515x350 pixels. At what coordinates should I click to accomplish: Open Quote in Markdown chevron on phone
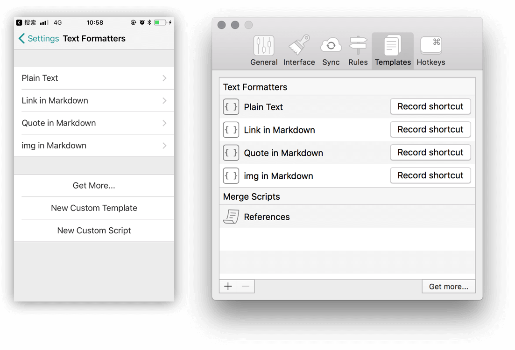coord(164,123)
